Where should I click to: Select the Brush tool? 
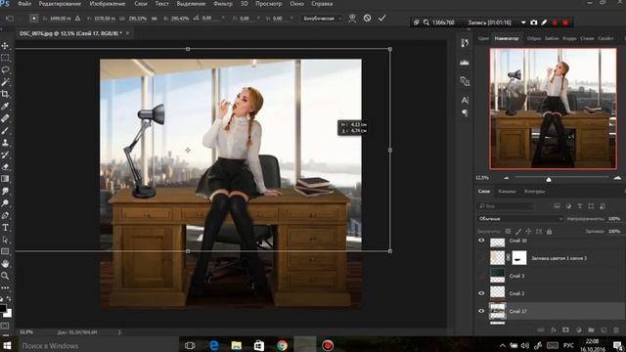click(x=5, y=130)
